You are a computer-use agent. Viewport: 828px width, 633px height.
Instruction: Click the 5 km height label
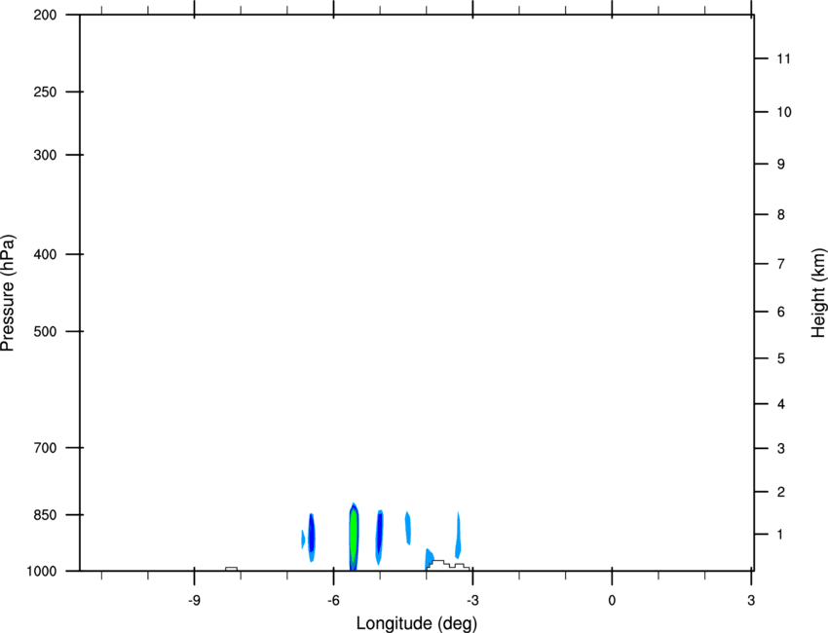tap(781, 358)
